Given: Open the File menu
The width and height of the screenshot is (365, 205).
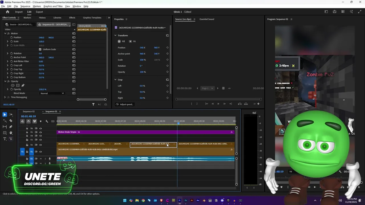Looking at the screenshot, I should click(3, 6).
